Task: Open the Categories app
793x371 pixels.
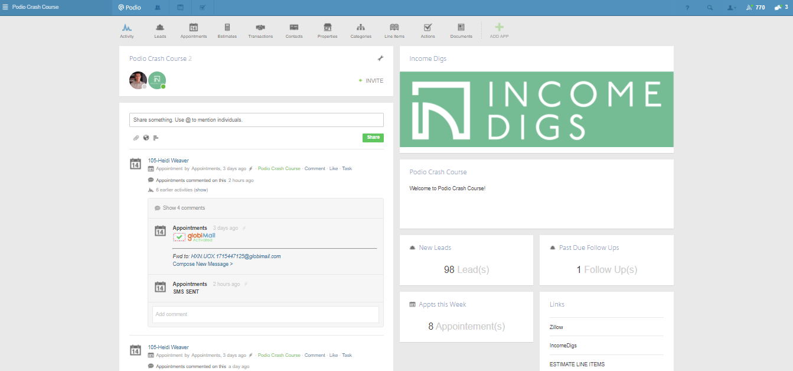Action: 361,31
